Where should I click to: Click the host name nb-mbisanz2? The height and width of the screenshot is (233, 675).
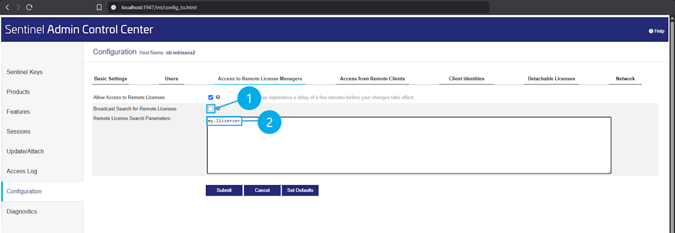(x=180, y=52)
